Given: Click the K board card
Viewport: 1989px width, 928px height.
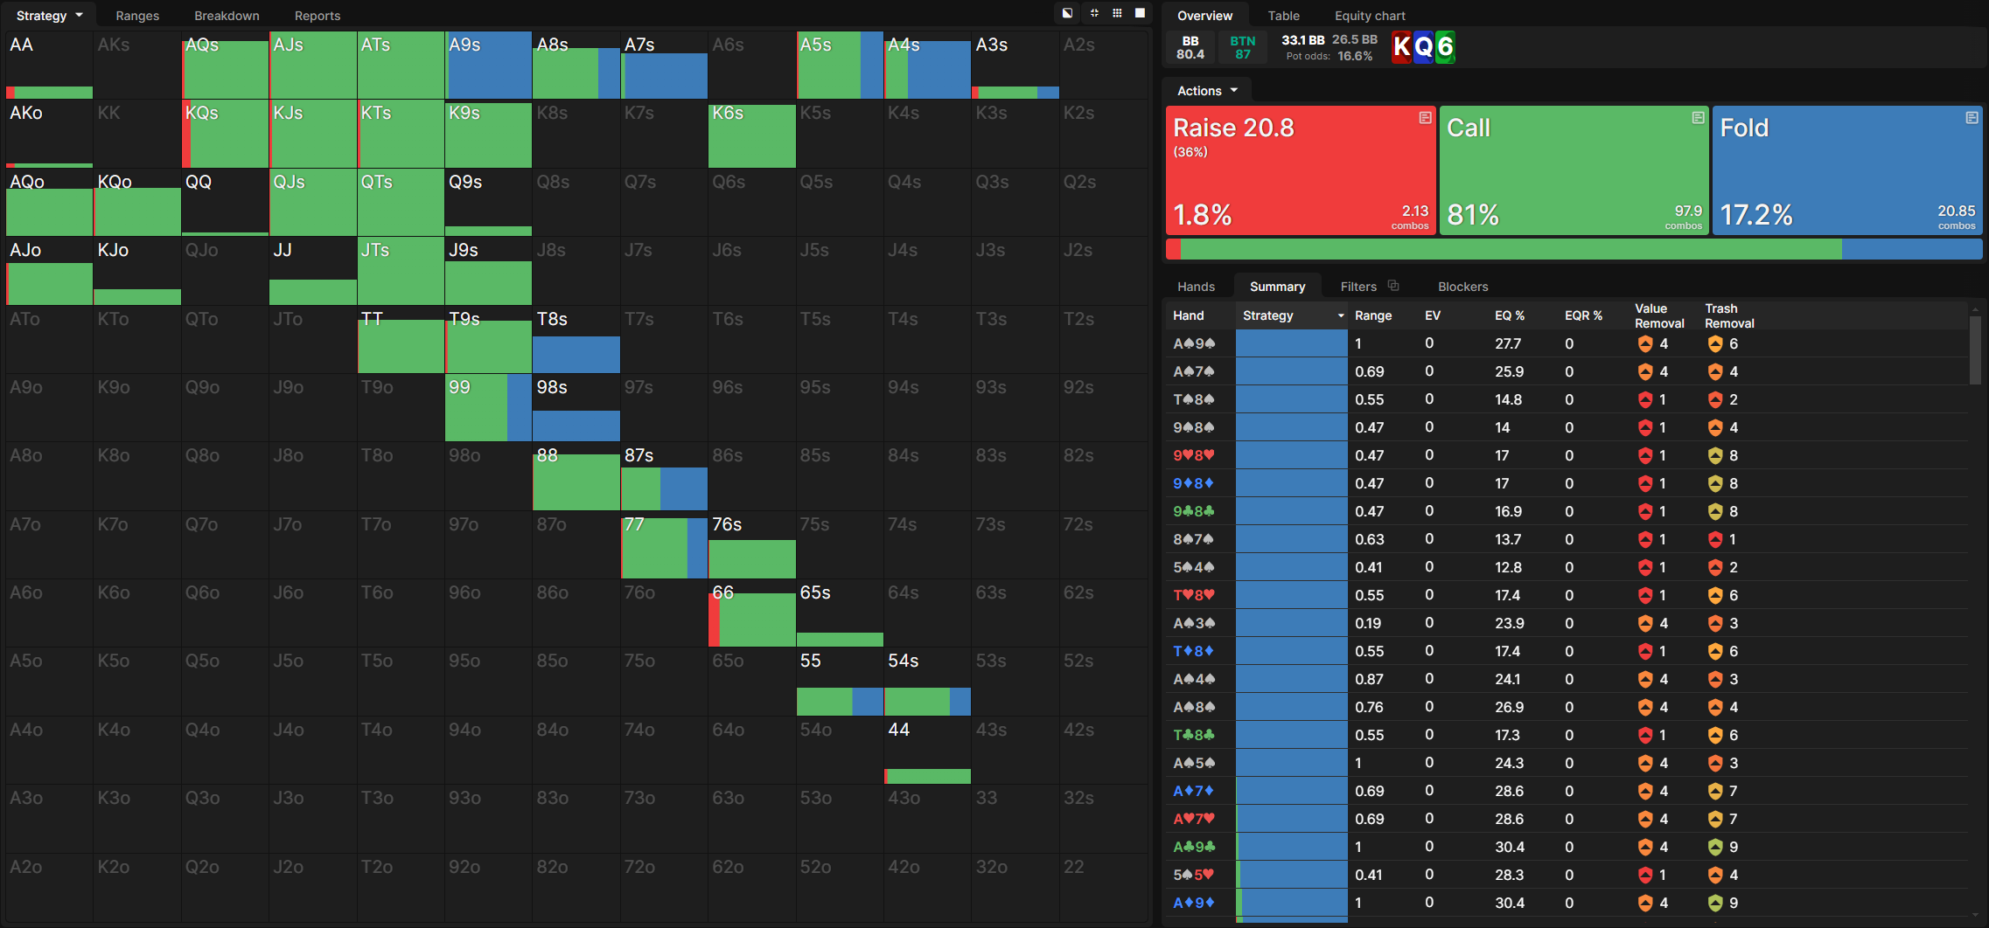Looking at the screenshot, I should tap(1401, 47).
